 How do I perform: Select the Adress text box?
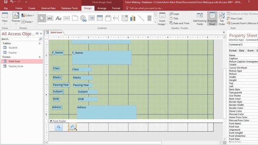click(x=106, y=112)
